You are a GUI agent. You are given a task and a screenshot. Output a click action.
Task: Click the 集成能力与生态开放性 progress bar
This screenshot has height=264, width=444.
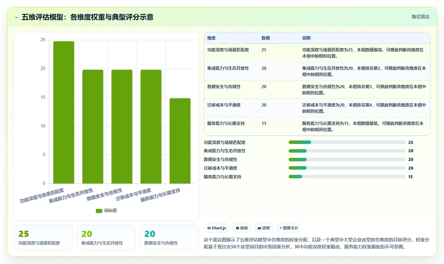(347, 151)
